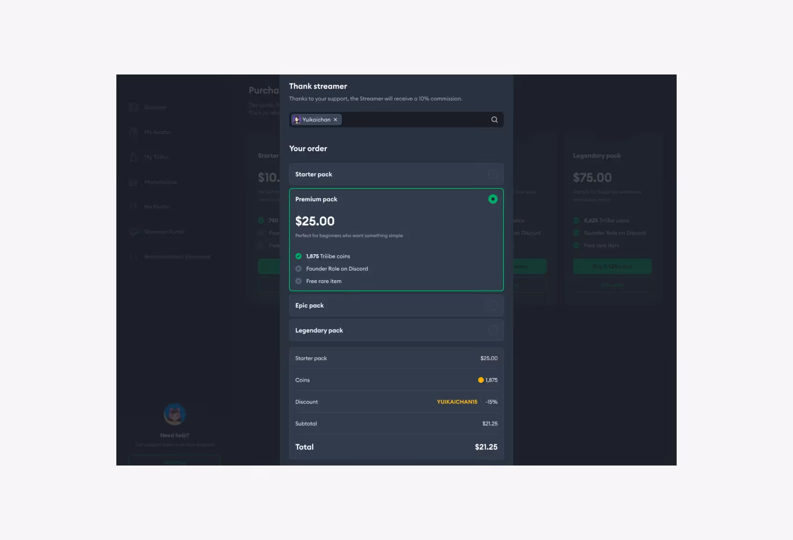This screenshot has width=793, height=540.
Task: Click the 750 coins check icon on Starter card
Action: 261,220
